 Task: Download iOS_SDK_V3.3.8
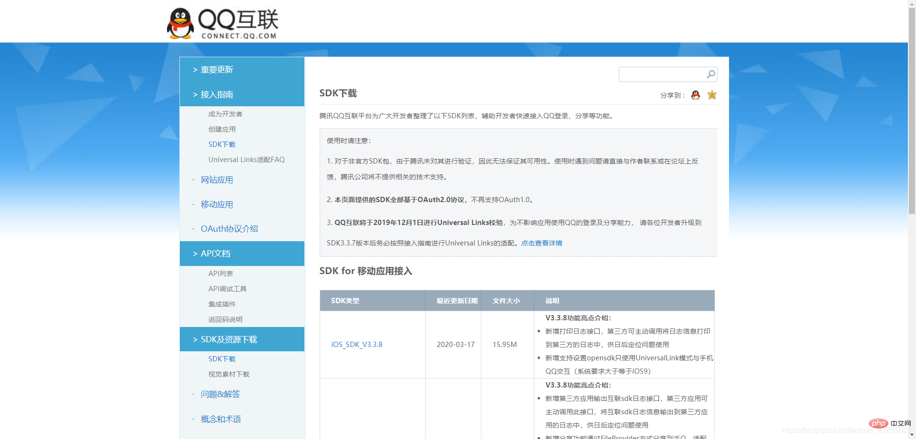pos(357,344)
